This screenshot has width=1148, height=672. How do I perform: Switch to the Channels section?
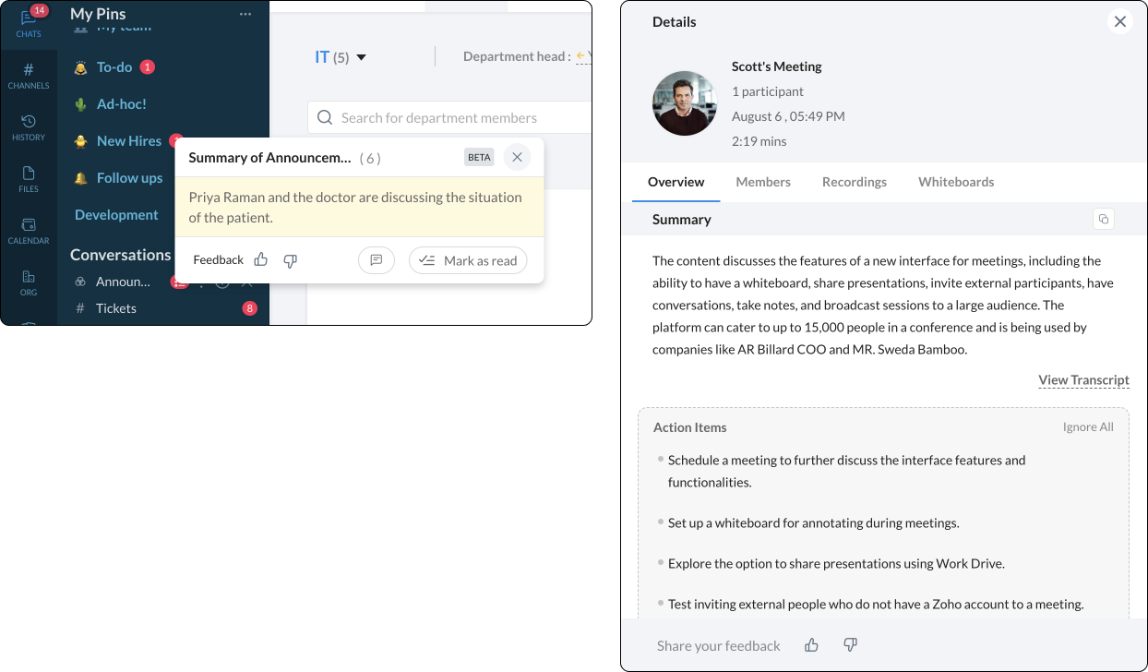point(29,75)
